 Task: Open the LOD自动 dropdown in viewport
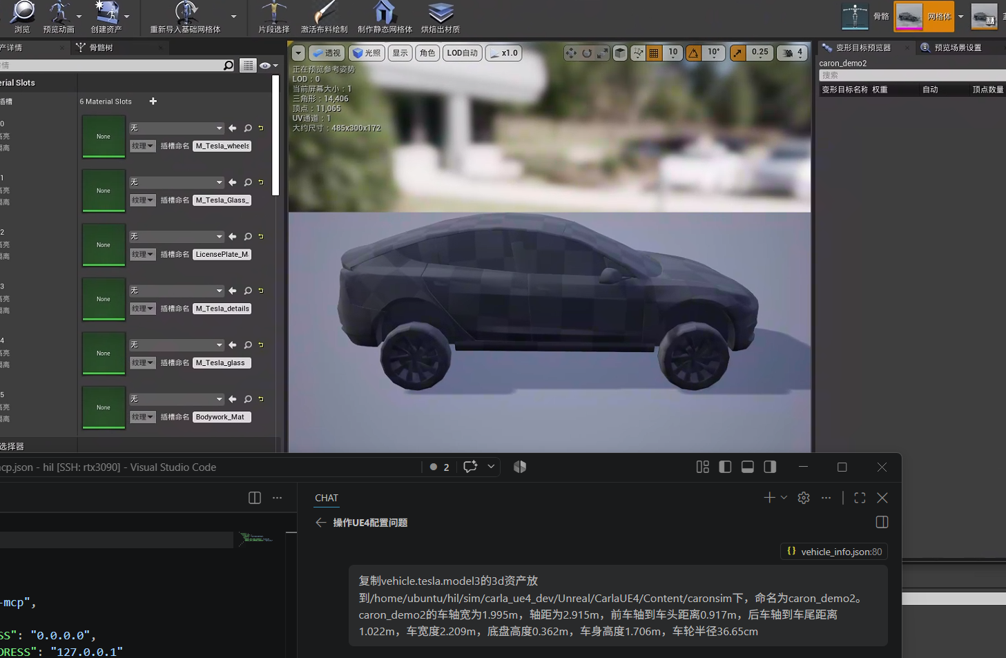[x=463, y=53]
